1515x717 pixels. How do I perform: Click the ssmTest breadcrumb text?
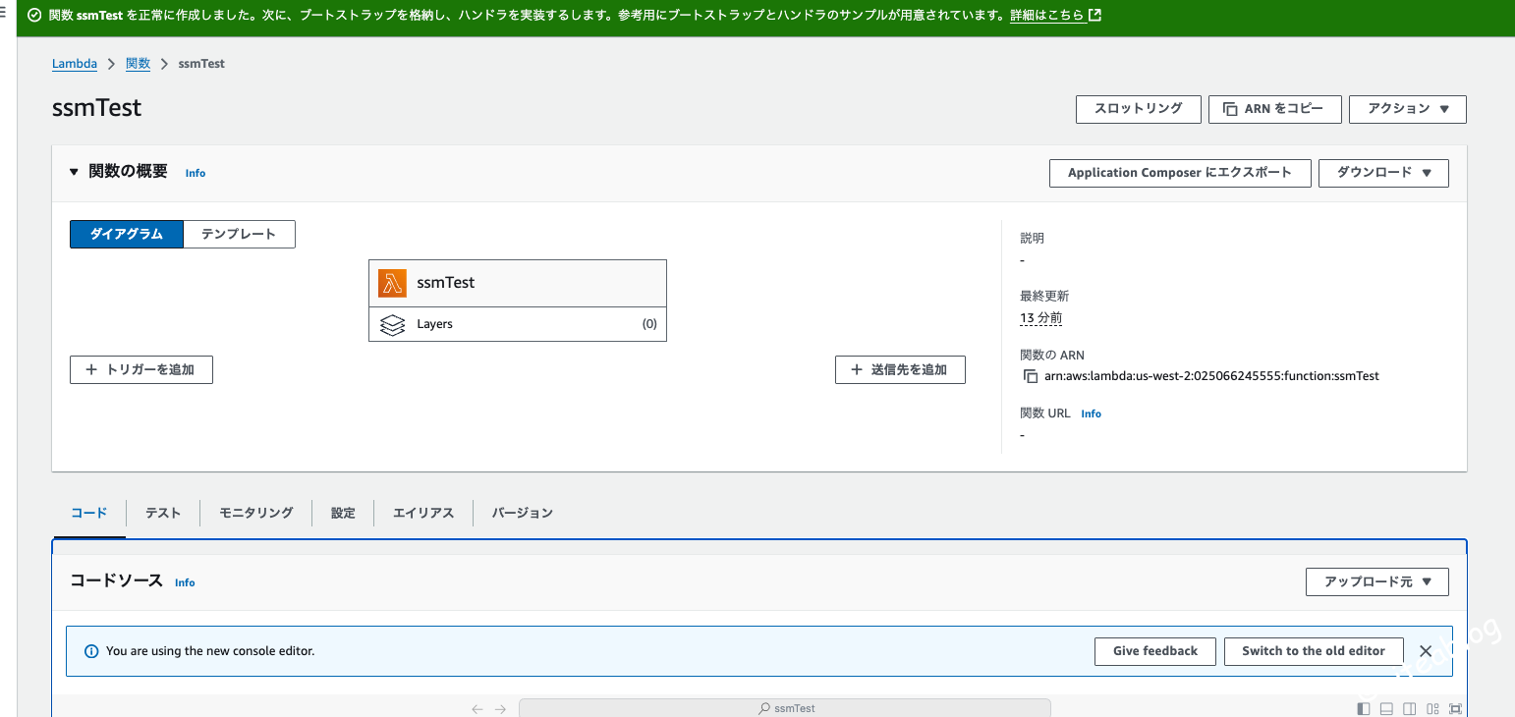pyautogui.click(x=201, y=63)
